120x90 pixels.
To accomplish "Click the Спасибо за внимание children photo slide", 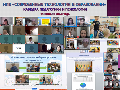I will 105,27.
